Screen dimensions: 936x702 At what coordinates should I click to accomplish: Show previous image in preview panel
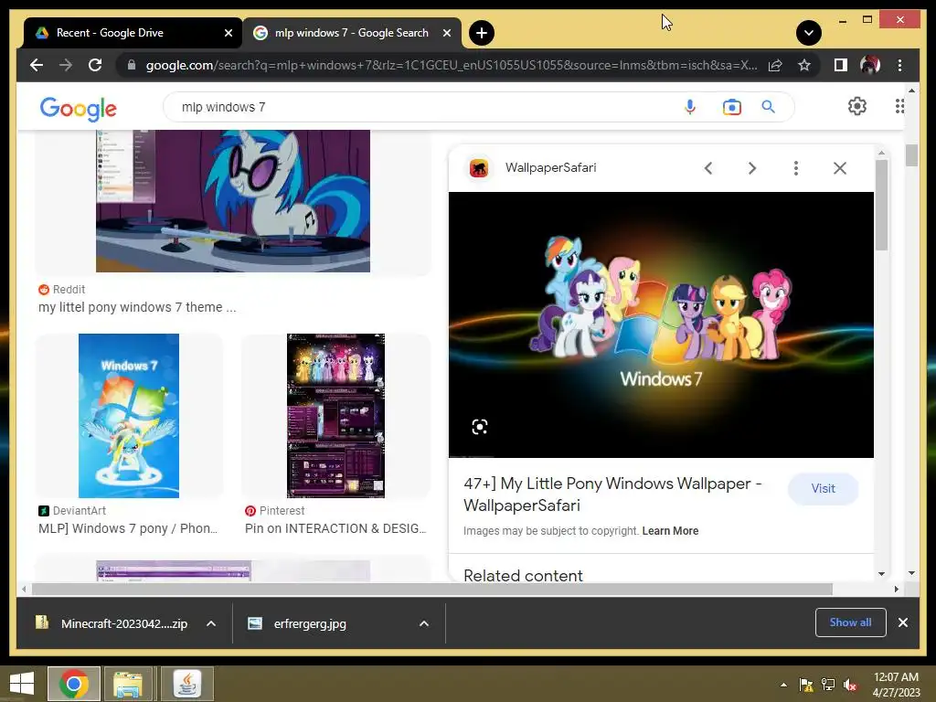click(708, 168)
